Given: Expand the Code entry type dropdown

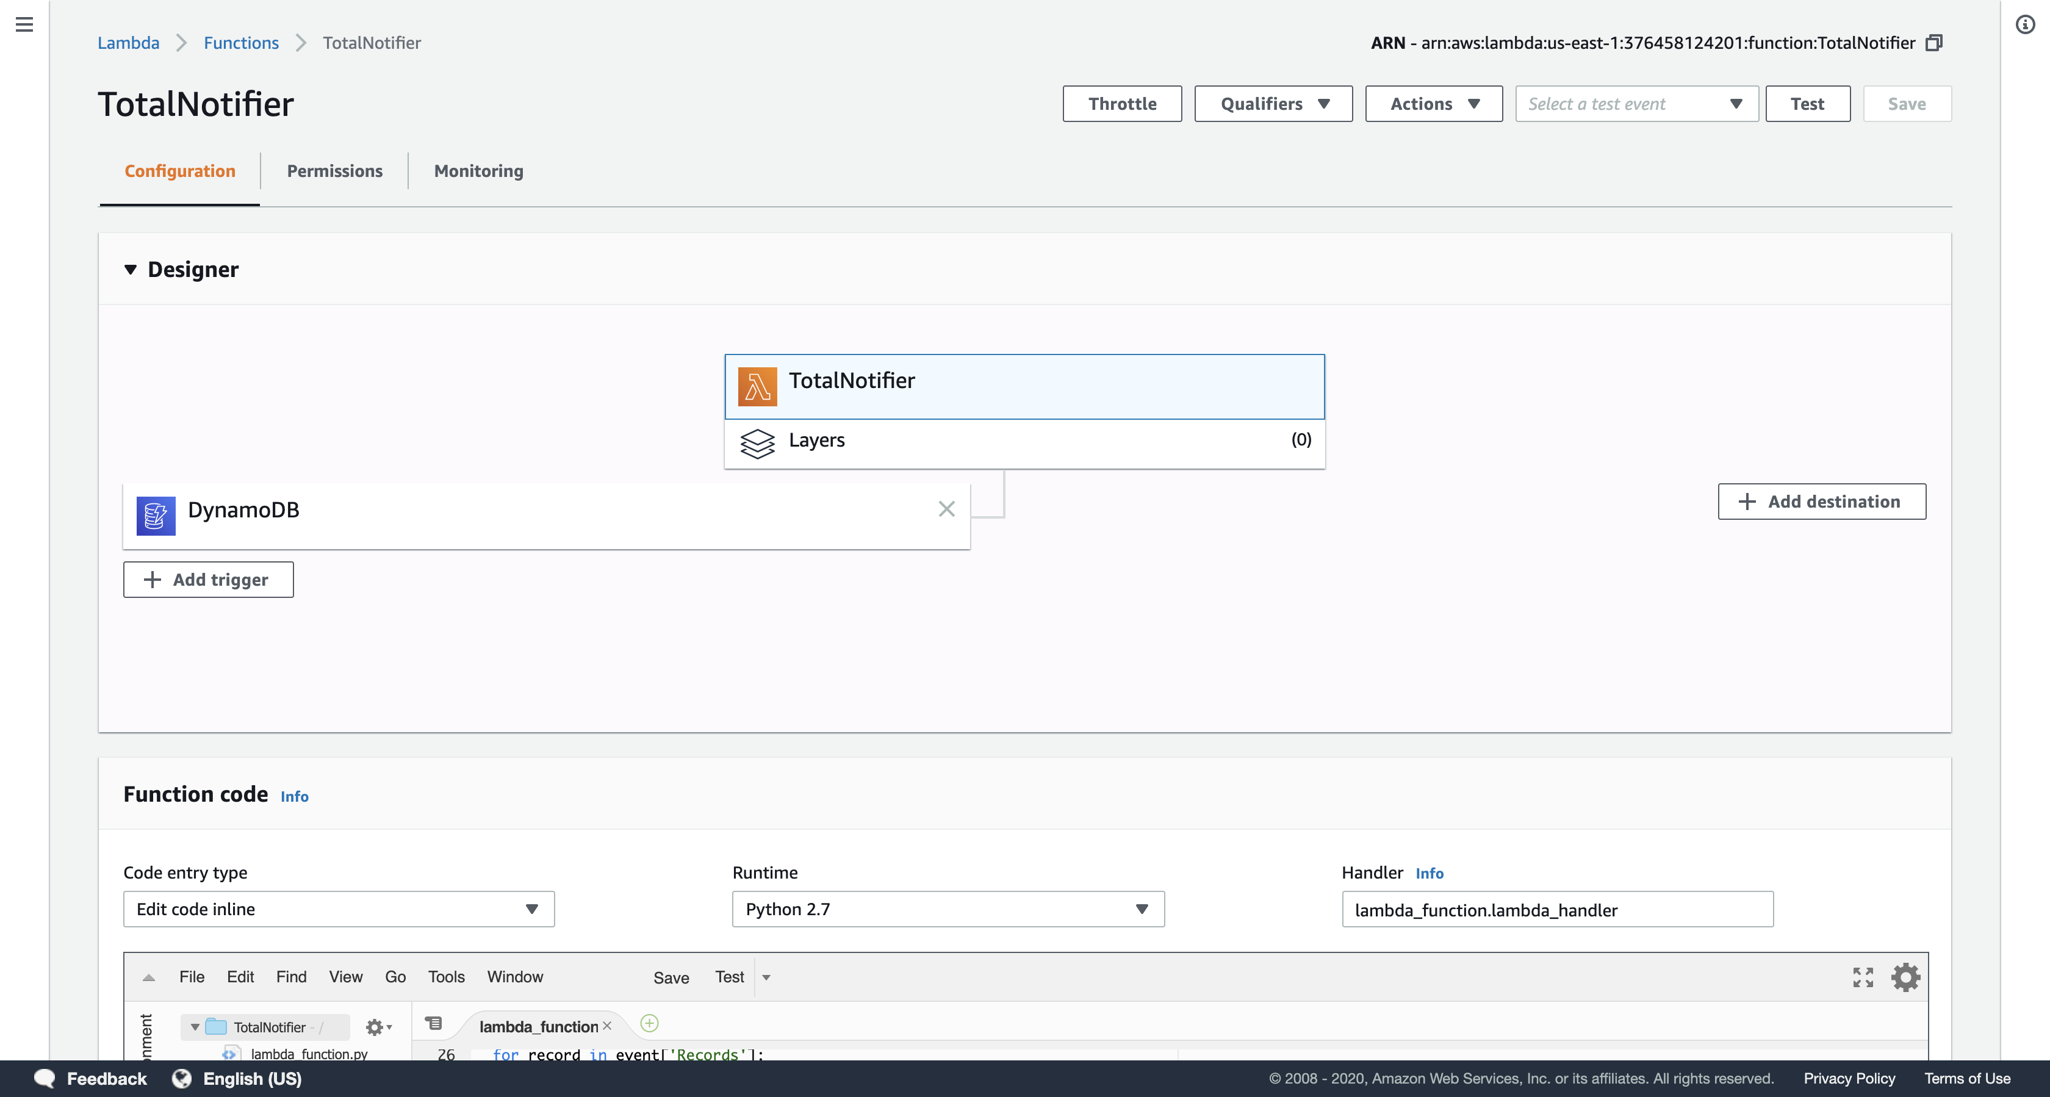Looking at the screenshot, I should click(x=338, y=909).
